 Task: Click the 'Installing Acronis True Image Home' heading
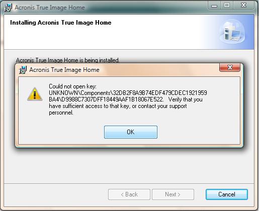click(x=61, y=23)
